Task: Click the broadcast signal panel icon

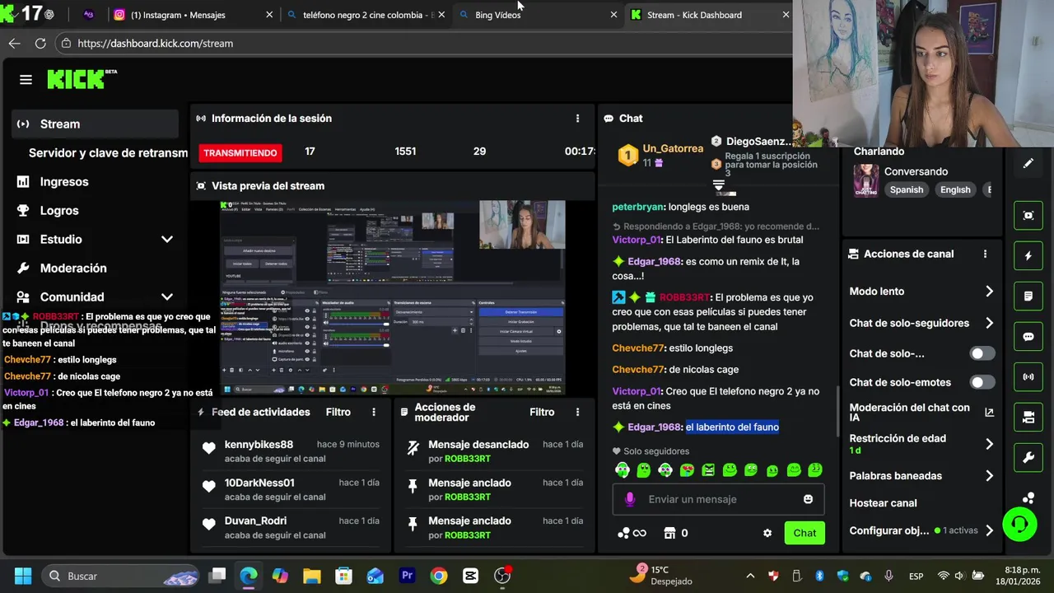Action: pyautogui.click(x=1028, y=376)
